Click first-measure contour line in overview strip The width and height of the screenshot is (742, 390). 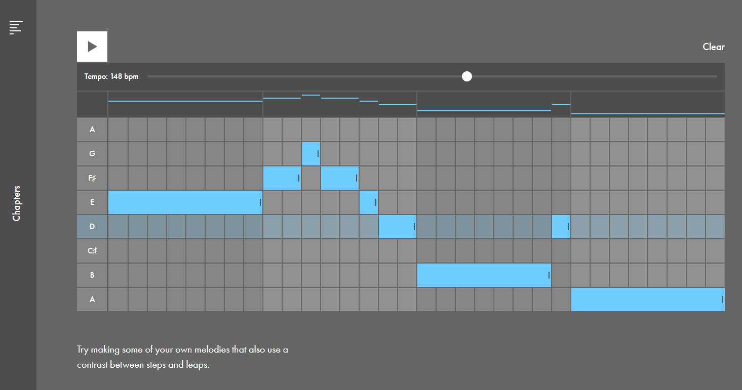tap(185, 101)
